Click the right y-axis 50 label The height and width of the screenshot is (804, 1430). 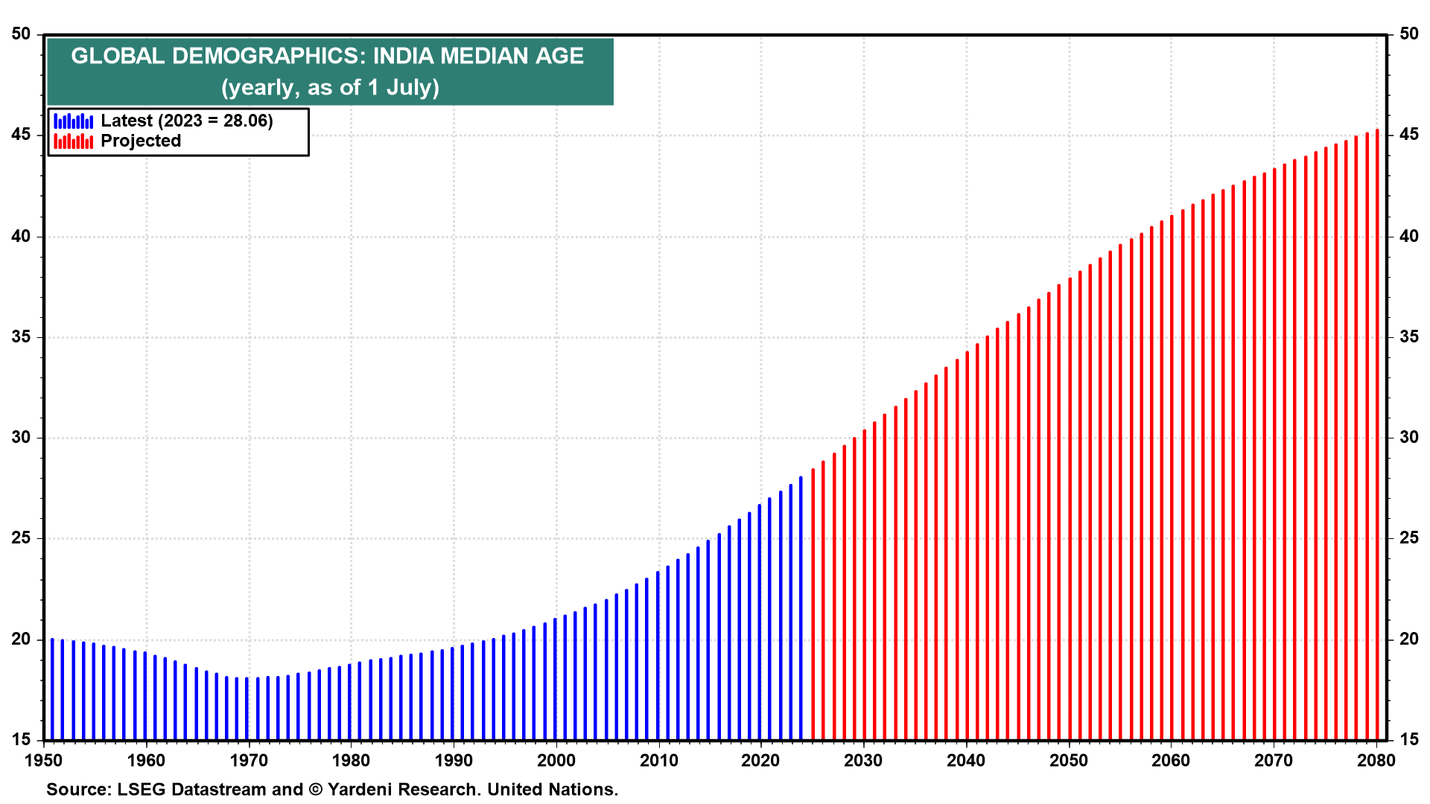pos(1408,33)
